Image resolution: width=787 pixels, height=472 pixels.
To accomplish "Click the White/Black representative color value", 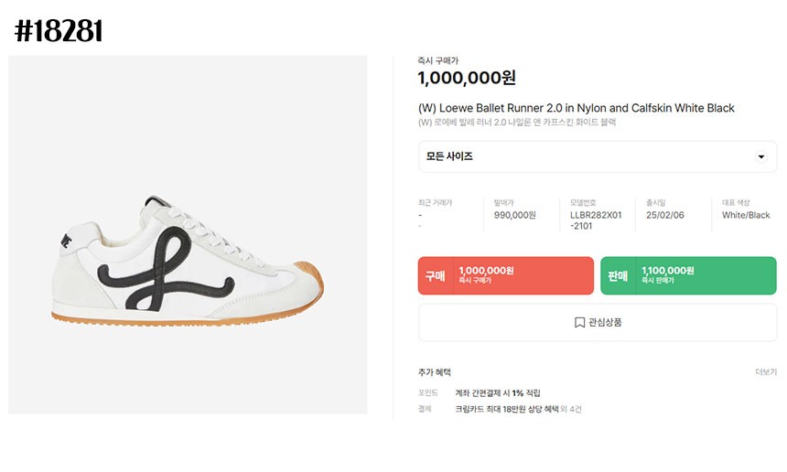I will click(x=746, y=216).
